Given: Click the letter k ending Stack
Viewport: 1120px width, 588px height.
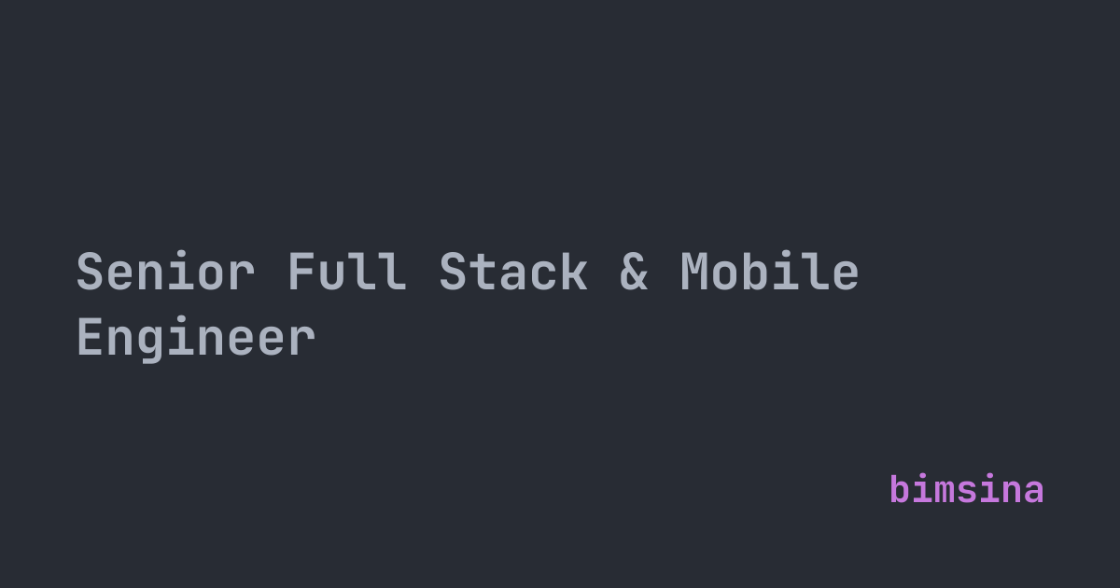Looking at the screenshot, I should pos(574,273).
